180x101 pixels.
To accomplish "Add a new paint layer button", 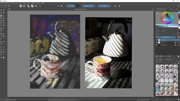I will (157, 56).
